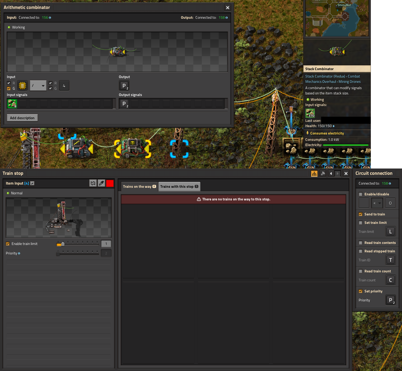
Task: Enable Read train contents
Action: click(361, 243)
